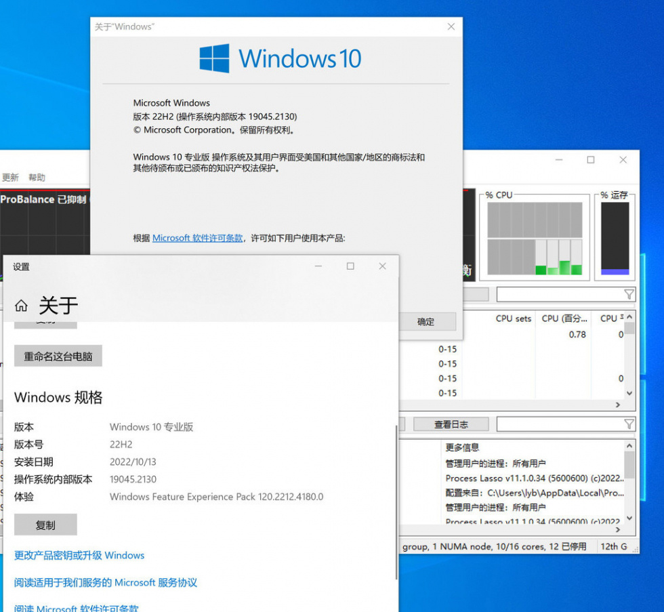Click log row 配置来自: C:\Users\lyb\AppData
Image resolution: width=664 pixels, height=612 pixels.
click(535, 493)
